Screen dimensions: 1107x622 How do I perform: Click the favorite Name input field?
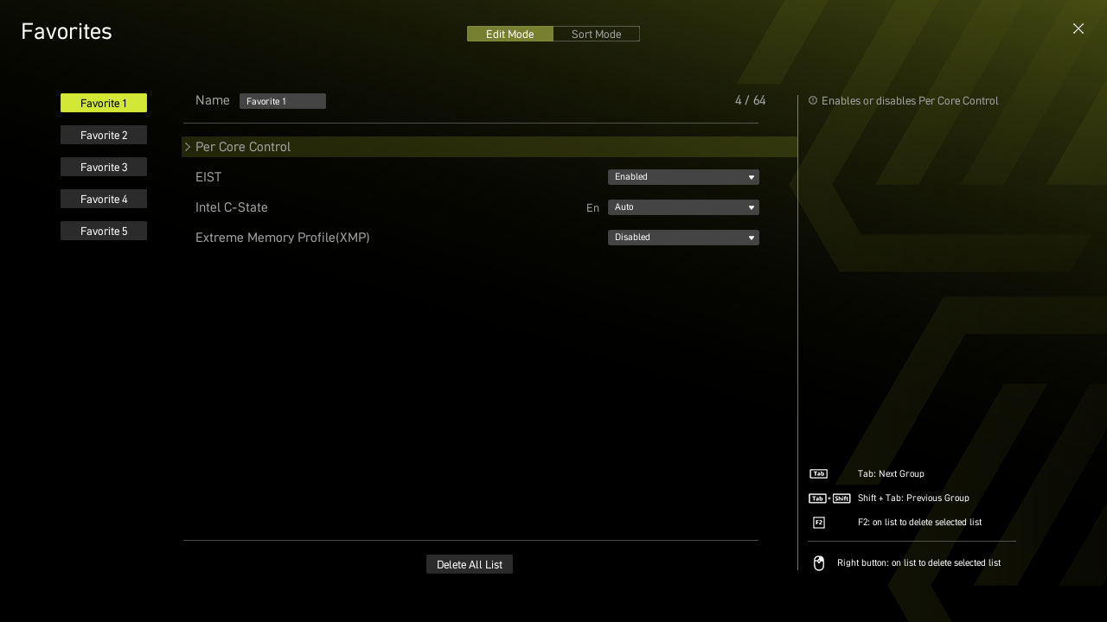click(282, 102)
